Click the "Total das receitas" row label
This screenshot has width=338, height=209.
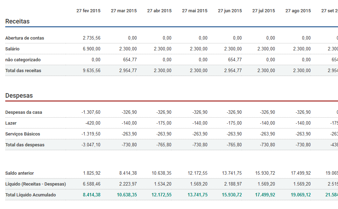click(23, 70)
